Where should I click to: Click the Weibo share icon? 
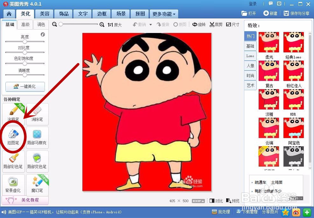296,212
